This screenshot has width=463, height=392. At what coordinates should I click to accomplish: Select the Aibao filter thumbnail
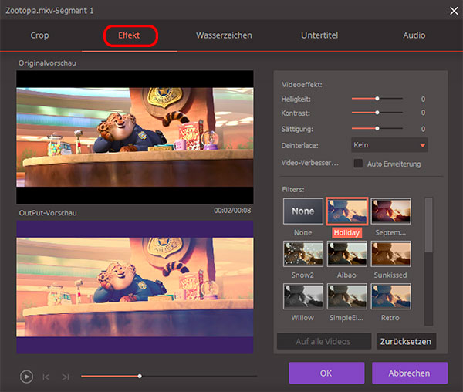[x=347, y=254]
